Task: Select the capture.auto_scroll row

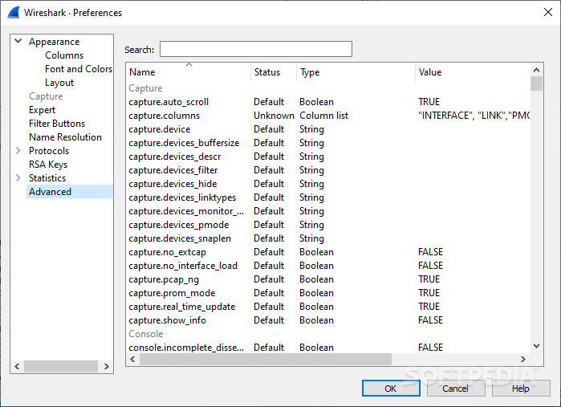Action: (x=328, y=102)
